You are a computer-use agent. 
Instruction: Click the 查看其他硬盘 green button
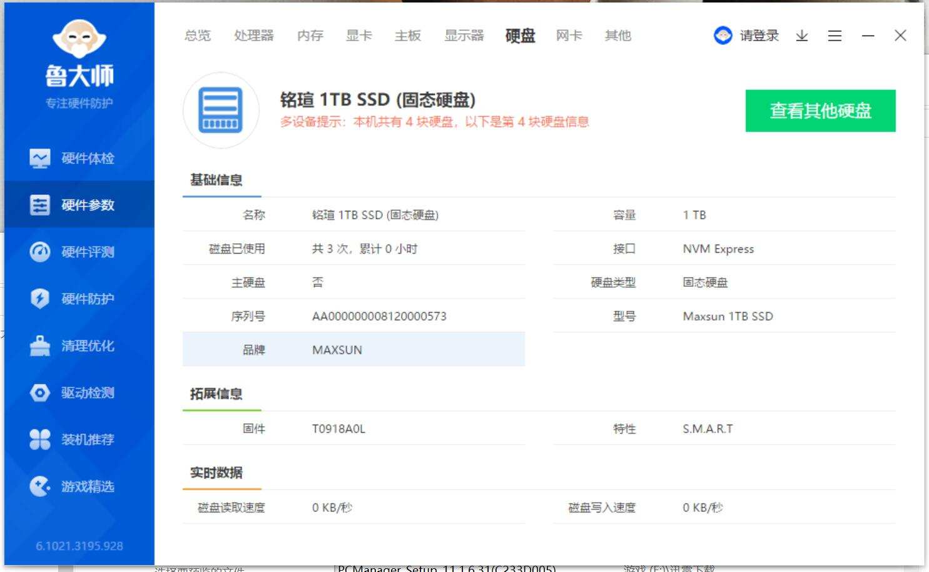tap(820, 110)
